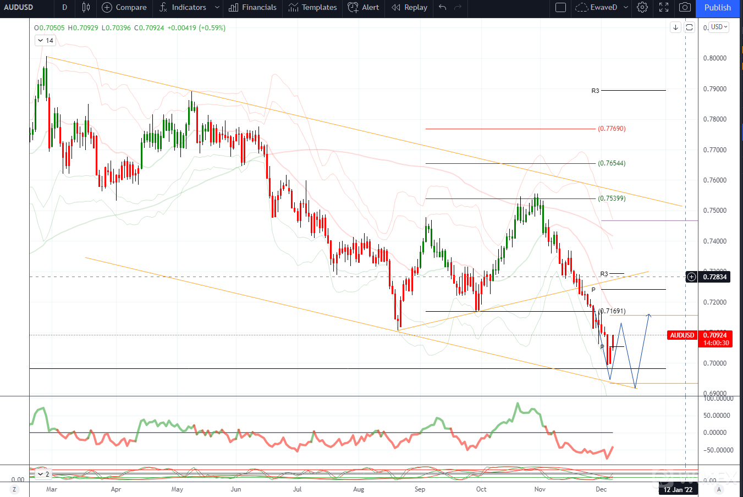Start bar Replay mode
Viewport: 743px width, 497px height.
point(409,7)
